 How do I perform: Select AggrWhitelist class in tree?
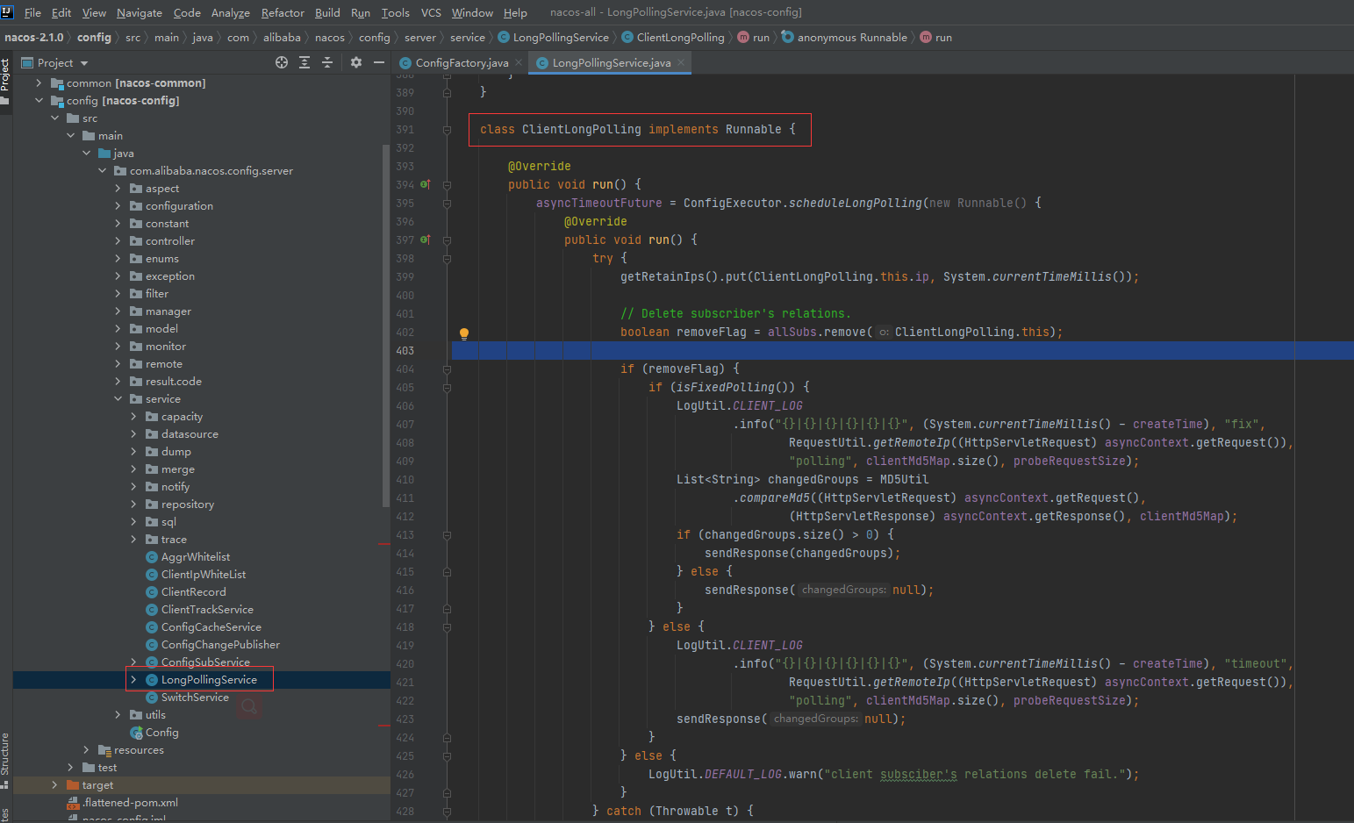195,557
